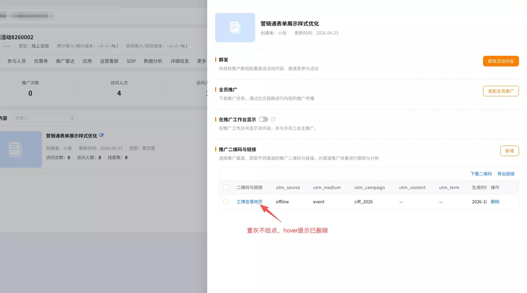Open the 推广雷达 tab
This screenshot has height=293, width=527.
pyautogui.click(x=65, y=61)
